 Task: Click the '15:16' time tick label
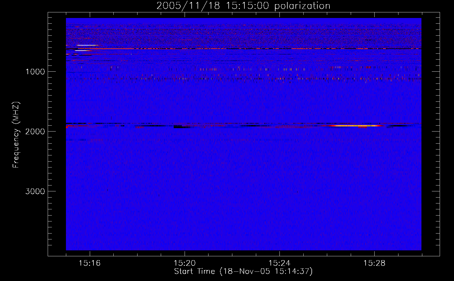90,263
